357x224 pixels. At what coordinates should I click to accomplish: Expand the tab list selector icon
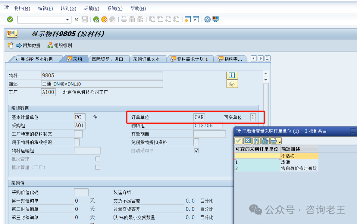point(267,58)
